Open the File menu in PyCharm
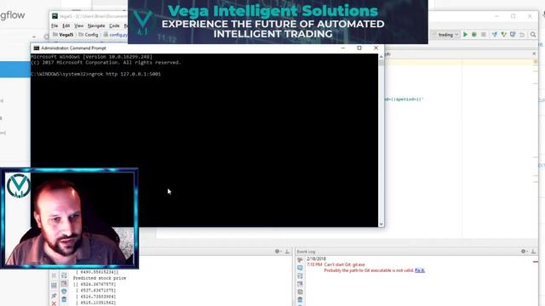 (x=54, y=25)
